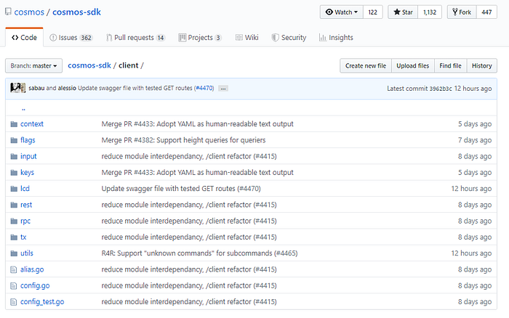Image resolution: width=509 pixels, height=318 pixels.
Task: Open the rpc folder
Action: click(x=25, y=221)
